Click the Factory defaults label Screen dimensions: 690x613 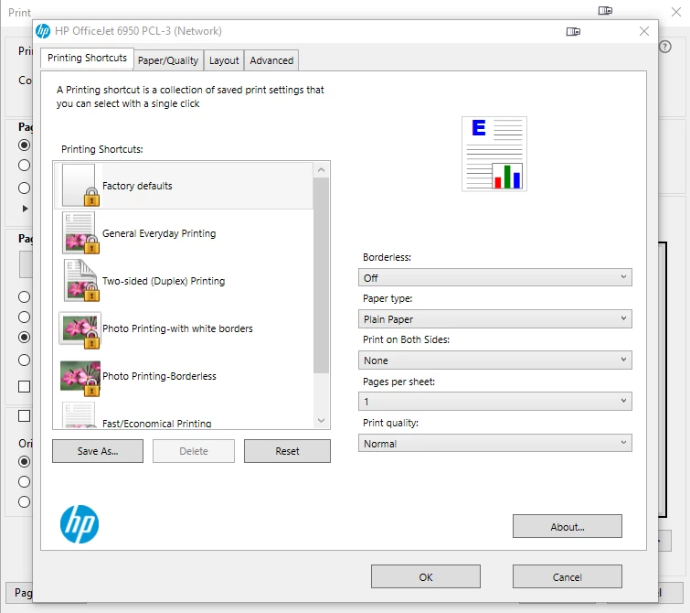coord(137,186)
